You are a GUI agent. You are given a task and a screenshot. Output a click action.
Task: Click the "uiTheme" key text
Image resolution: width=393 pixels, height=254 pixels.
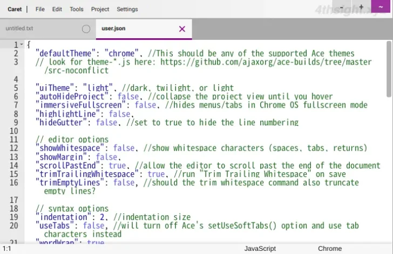point(55,88)
